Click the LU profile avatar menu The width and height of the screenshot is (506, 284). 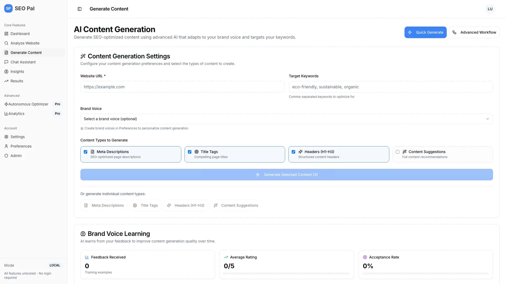click(490, 9)
